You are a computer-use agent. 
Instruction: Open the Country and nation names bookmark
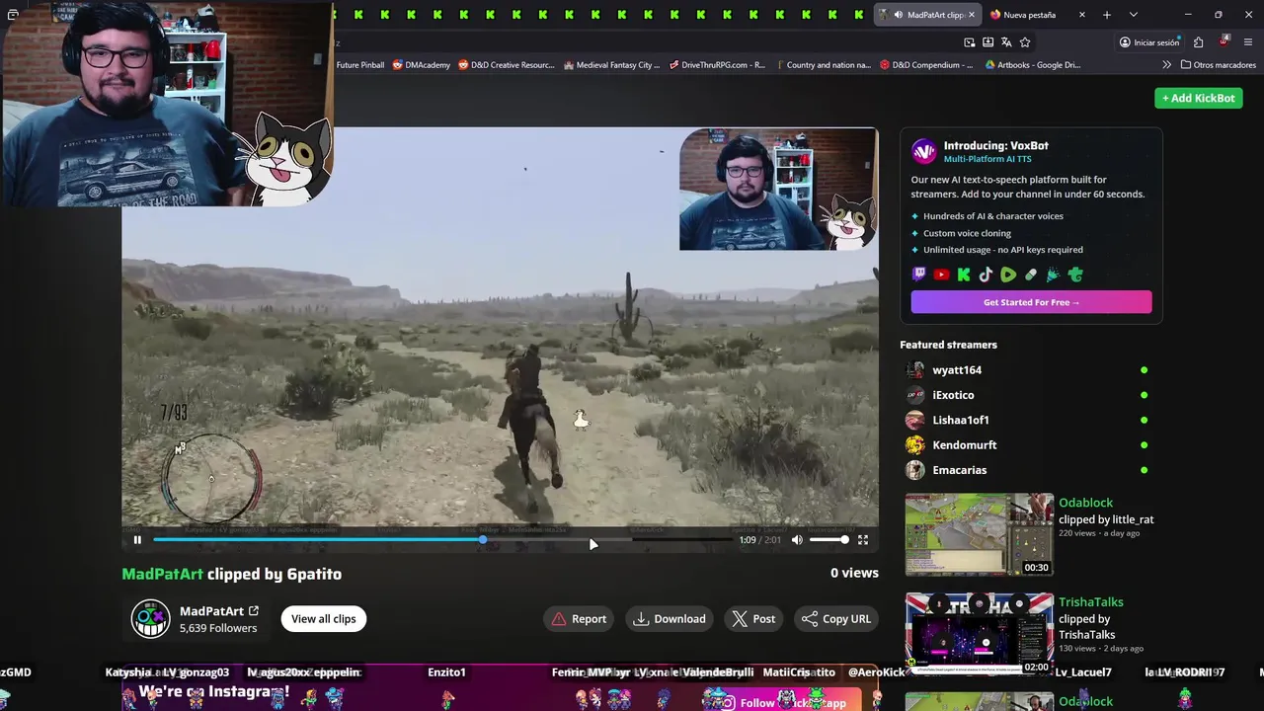[x=823, y=65]
